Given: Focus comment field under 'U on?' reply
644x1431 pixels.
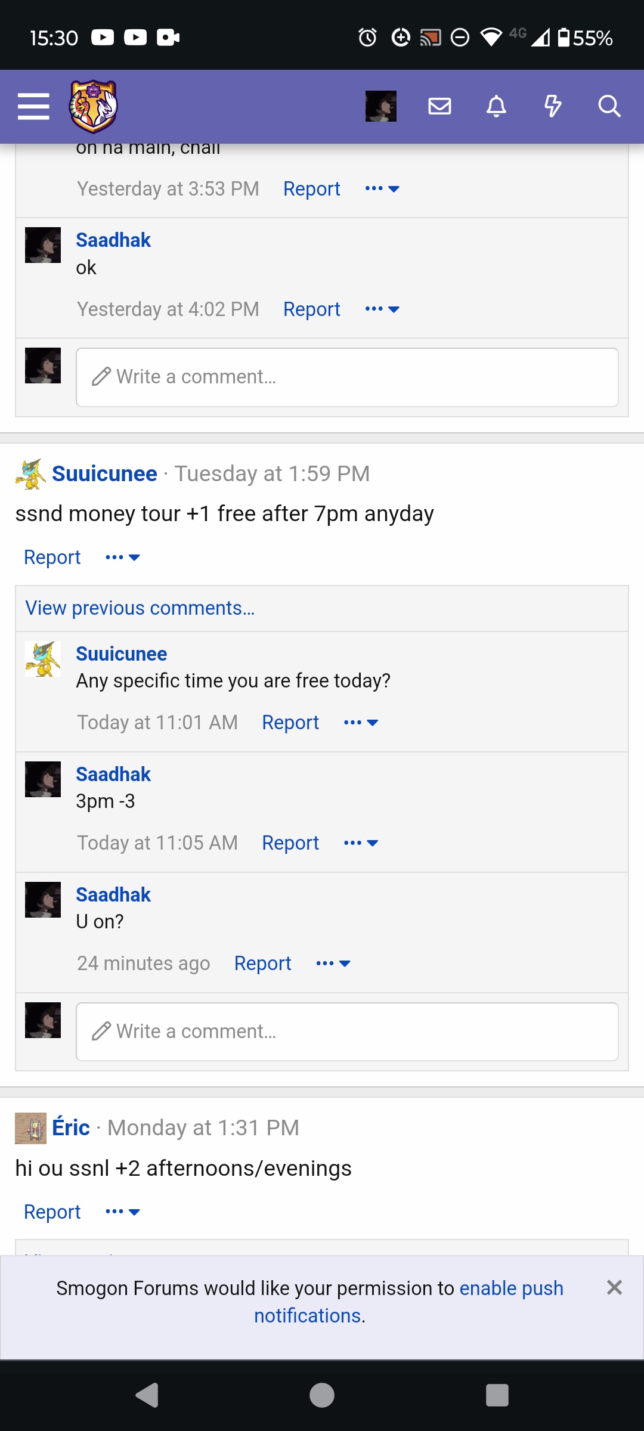Looking at the screenshot, I should tap(347, 1032).
